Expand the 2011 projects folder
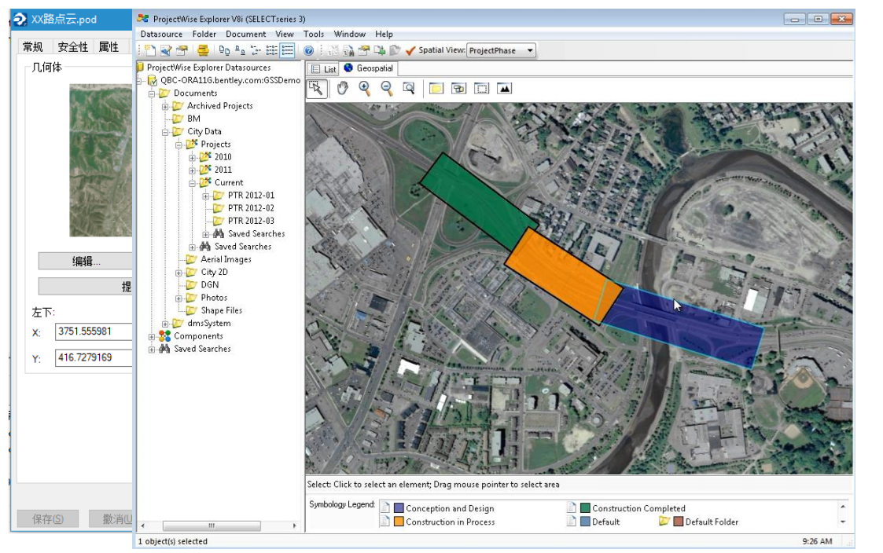This screenshot has width=883, height=553. point(192,170)
